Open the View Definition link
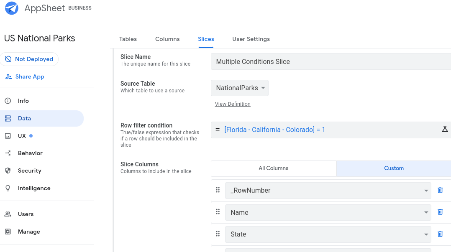451x252 pixels. point(233,104)
